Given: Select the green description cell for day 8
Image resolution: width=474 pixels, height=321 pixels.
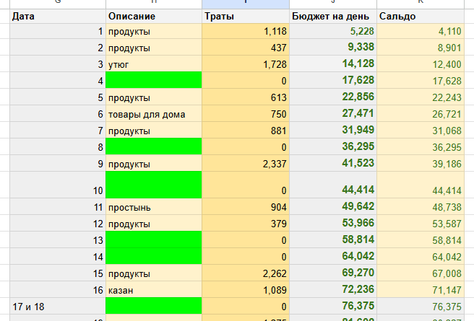Looking at the screenshot, I should click(x=154, y=146).
